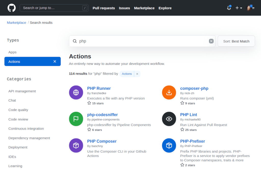Viewport: 261px width, 172px height.
Task: Filter by Code quality category
Action: 18,110
